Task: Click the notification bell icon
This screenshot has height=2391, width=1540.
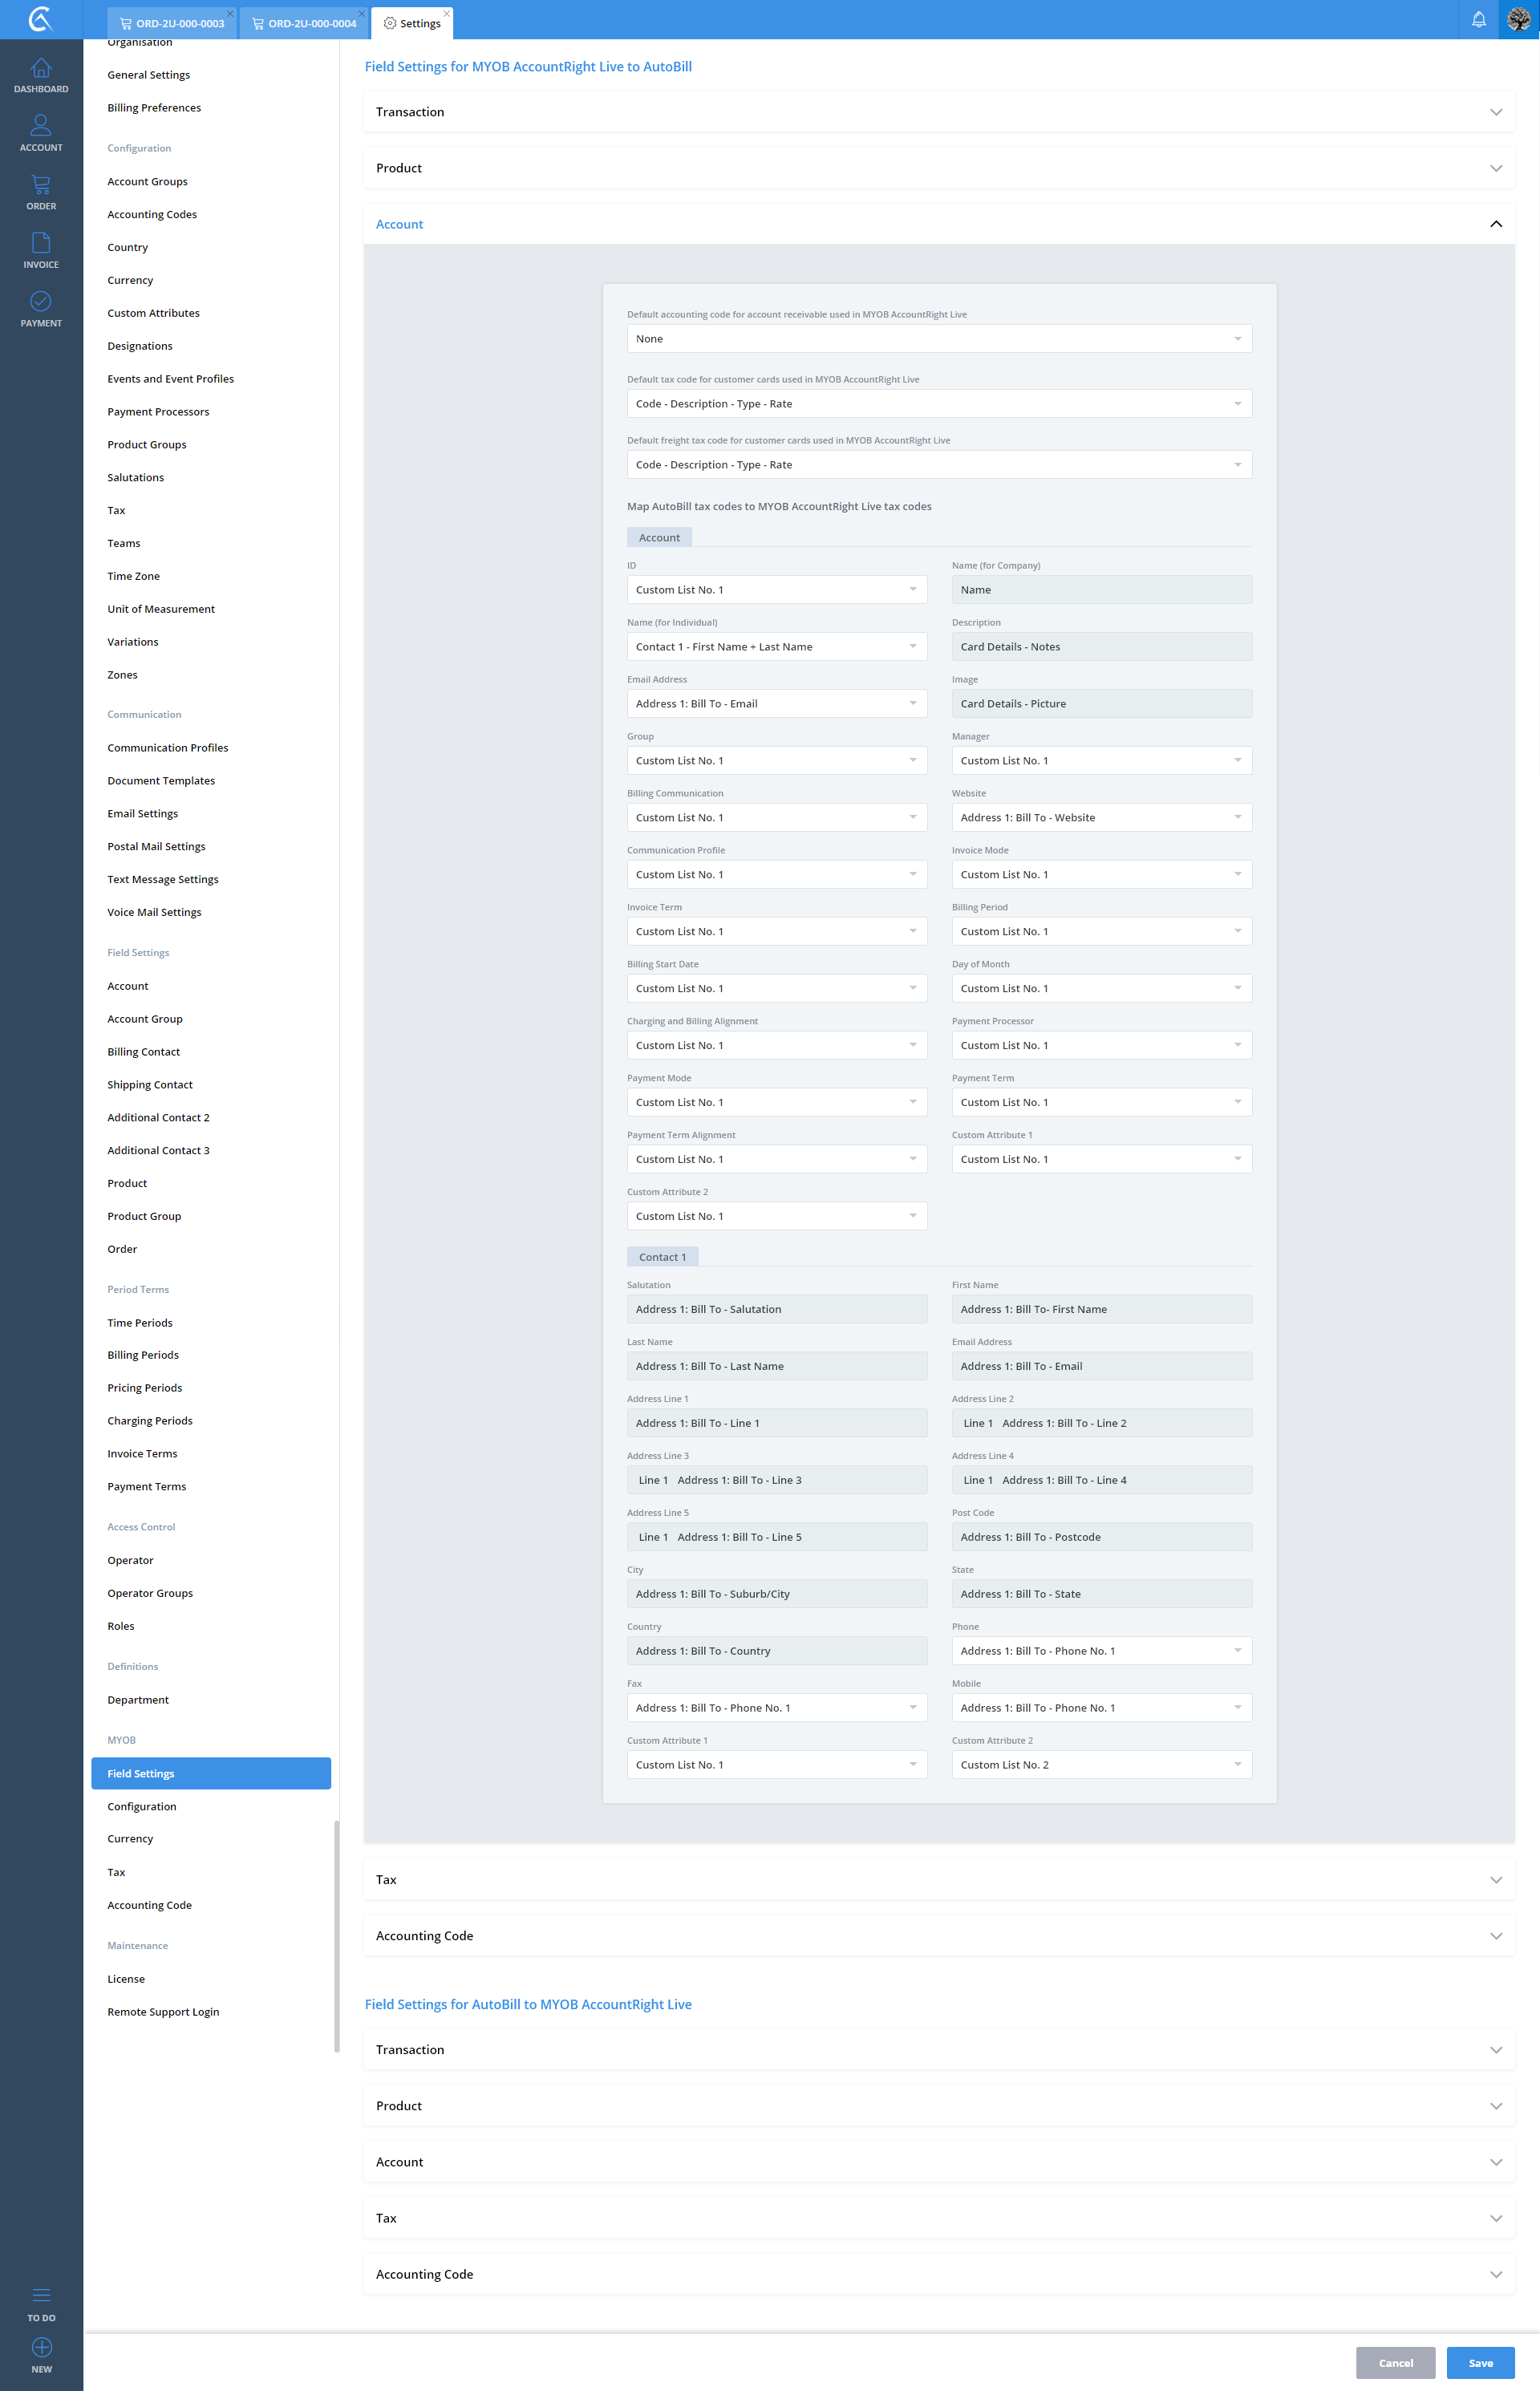Action: point(1478,20)
